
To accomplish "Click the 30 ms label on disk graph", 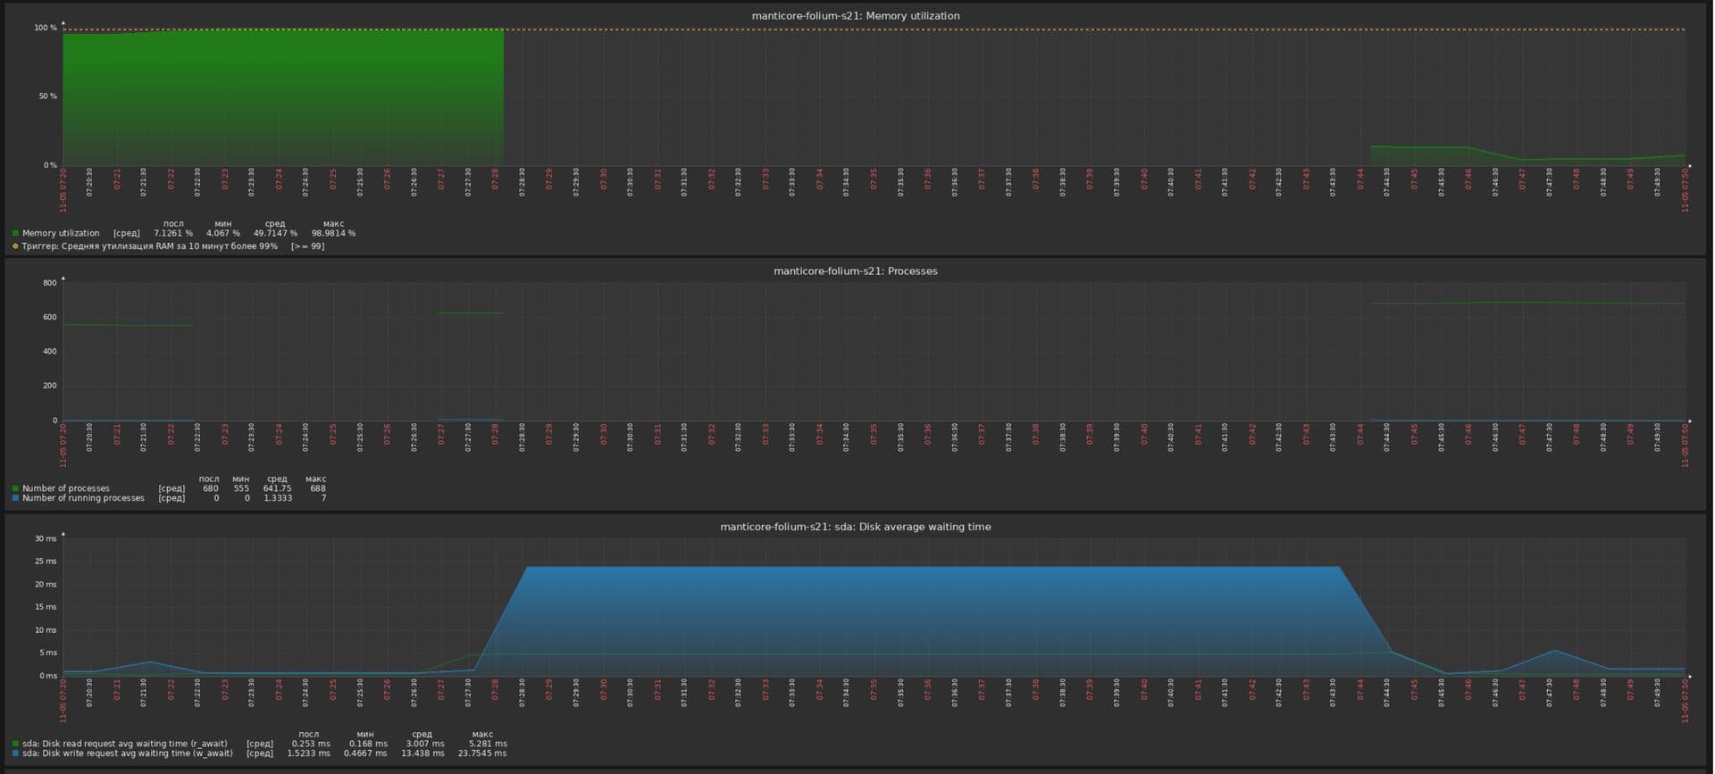I will tap(46, 539).
